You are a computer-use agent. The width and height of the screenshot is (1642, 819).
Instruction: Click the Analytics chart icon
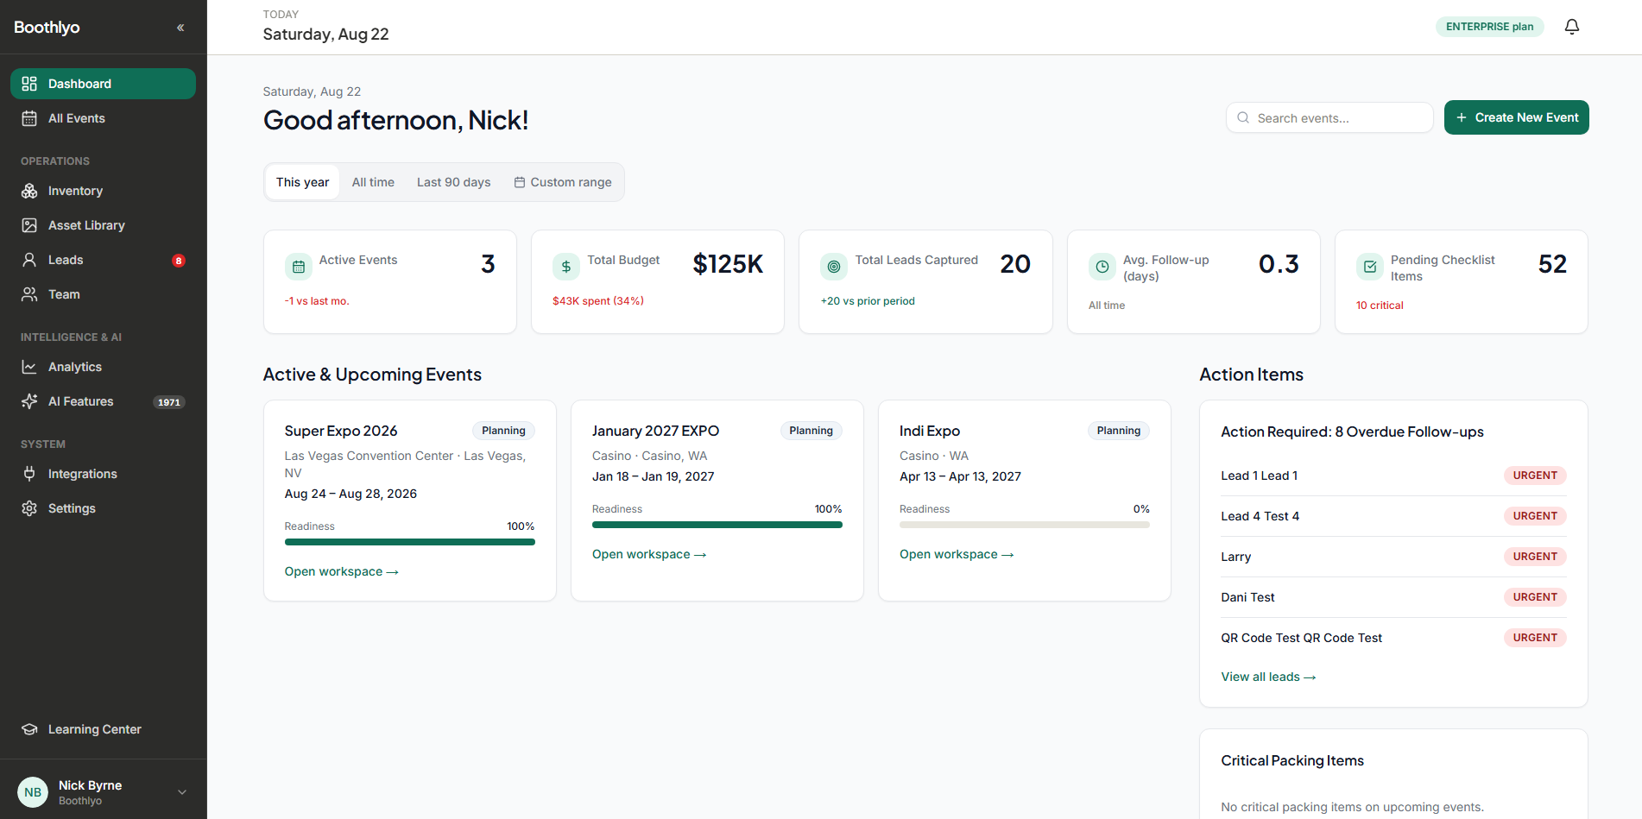coord(29,367)
